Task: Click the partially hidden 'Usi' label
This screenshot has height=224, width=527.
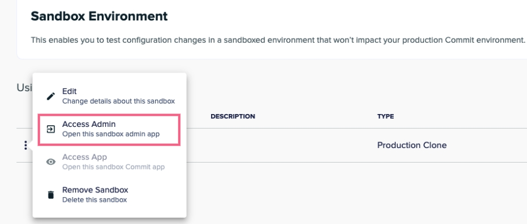Action: click(x=24, y=88)
